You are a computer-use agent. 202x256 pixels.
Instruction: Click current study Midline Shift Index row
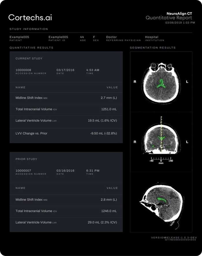tap(66, 98)
